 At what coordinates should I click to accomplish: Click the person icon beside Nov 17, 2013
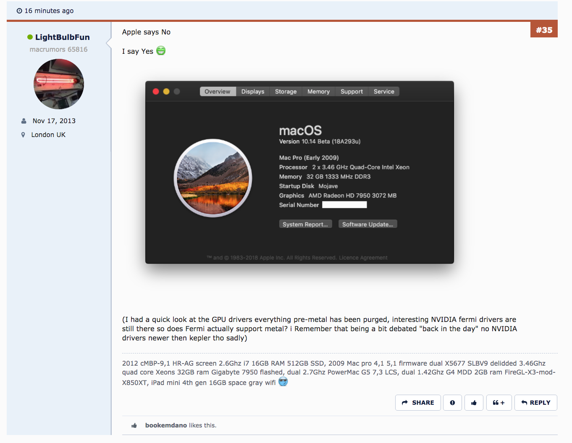coord(24,121)
